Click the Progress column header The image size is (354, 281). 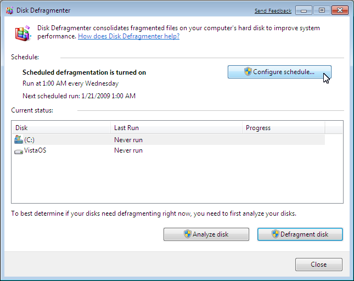click(284, 128)
